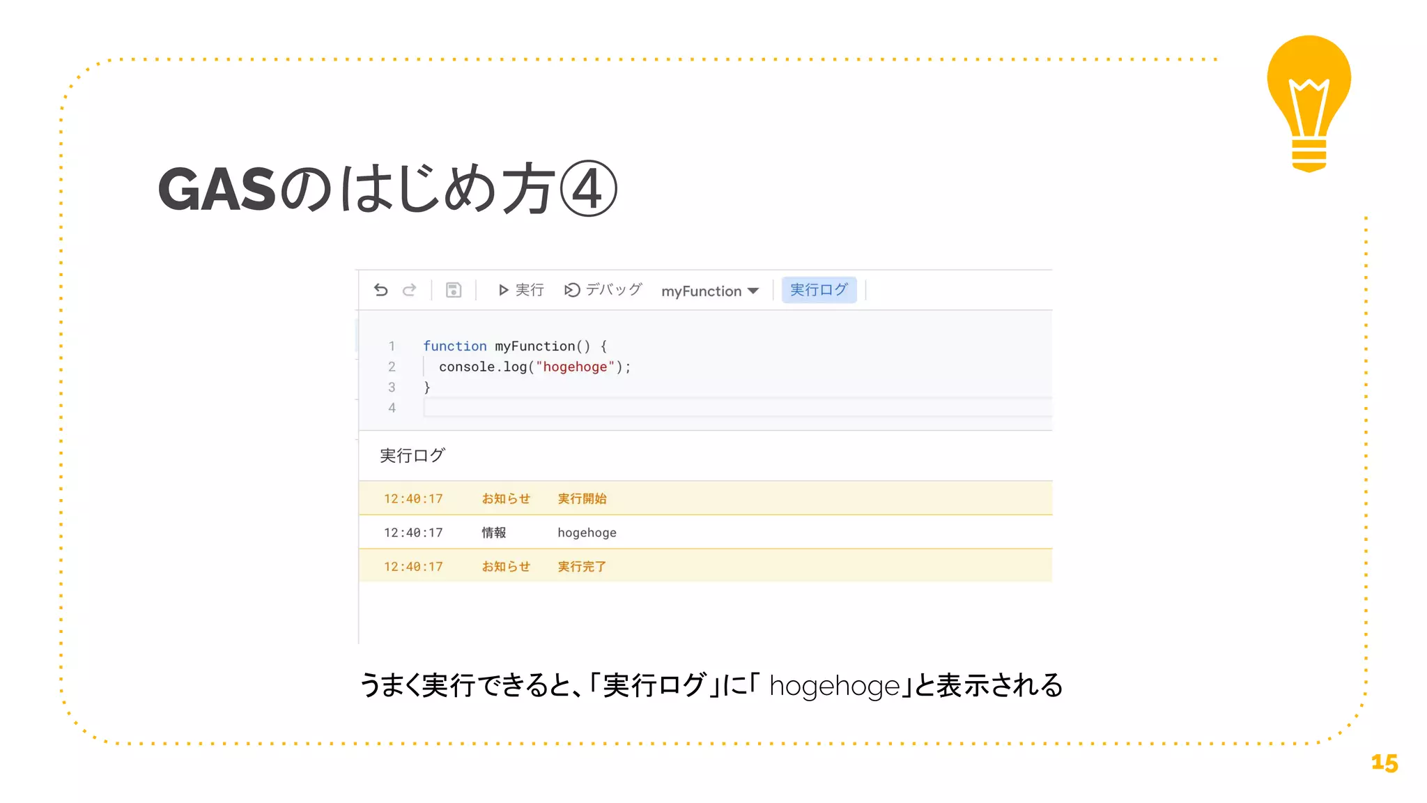Click line number 4 in the gutter
The height and width of the screenshot is (803, 1427).
coord(392,408)
